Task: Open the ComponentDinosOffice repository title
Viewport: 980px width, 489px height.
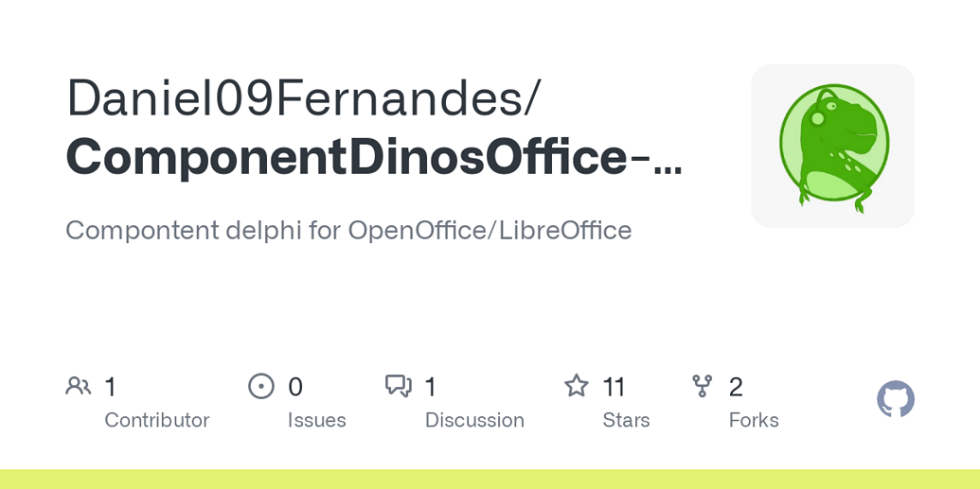Action: point(374,157)
